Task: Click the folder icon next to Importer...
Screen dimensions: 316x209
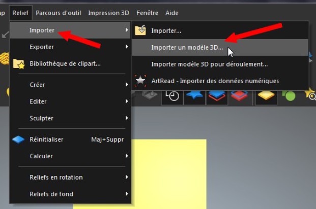Action: click(140, 30)
